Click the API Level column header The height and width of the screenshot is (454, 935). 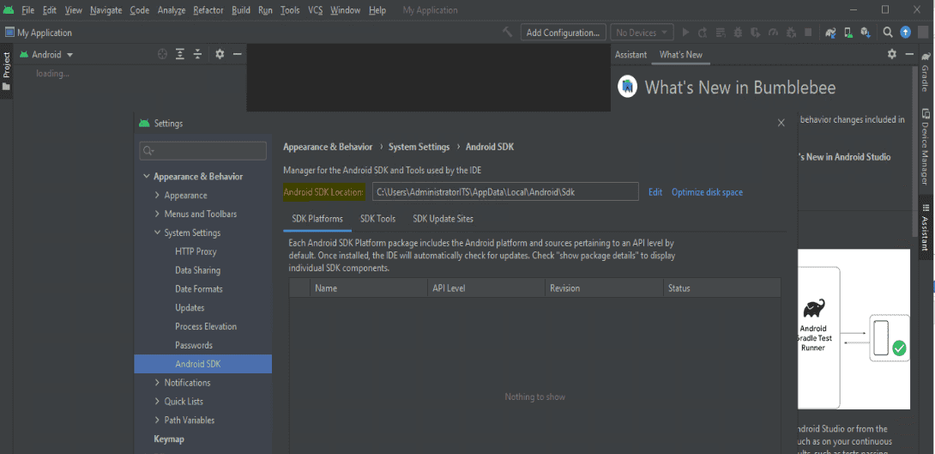[486, 288]
